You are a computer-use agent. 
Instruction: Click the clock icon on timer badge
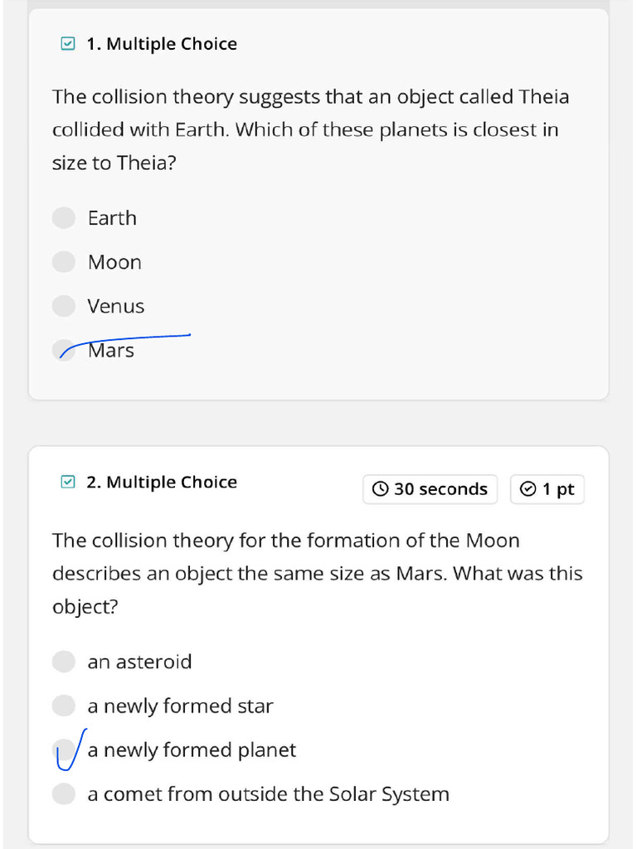click(380, 489)
